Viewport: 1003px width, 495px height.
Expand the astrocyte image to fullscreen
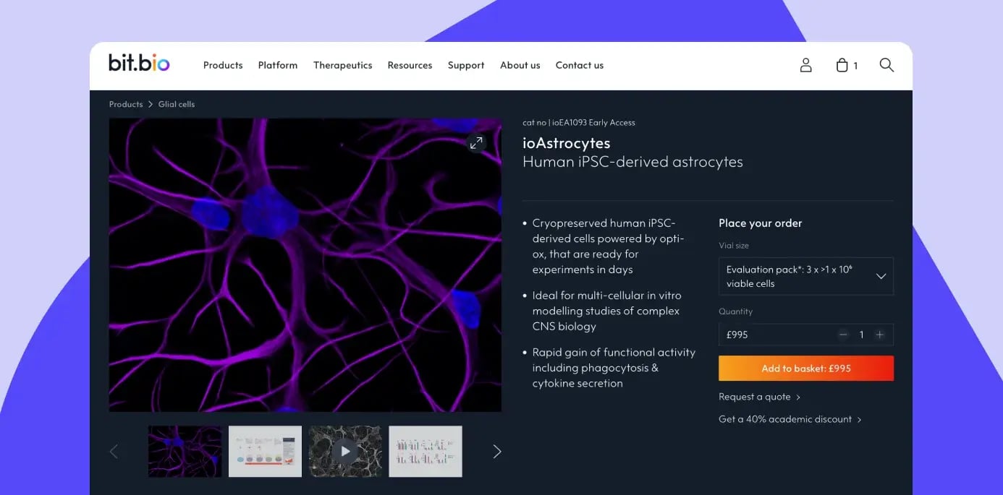(476, 143)
